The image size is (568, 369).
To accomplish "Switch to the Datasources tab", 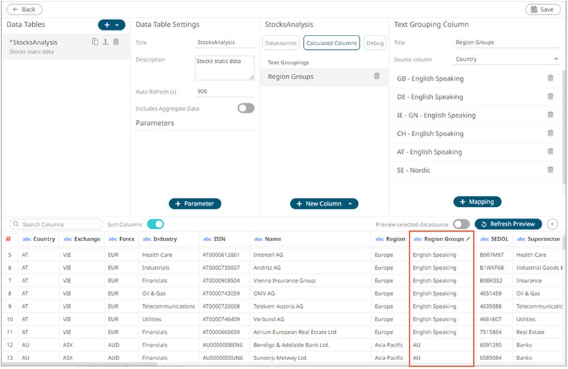I will (281, 43).
